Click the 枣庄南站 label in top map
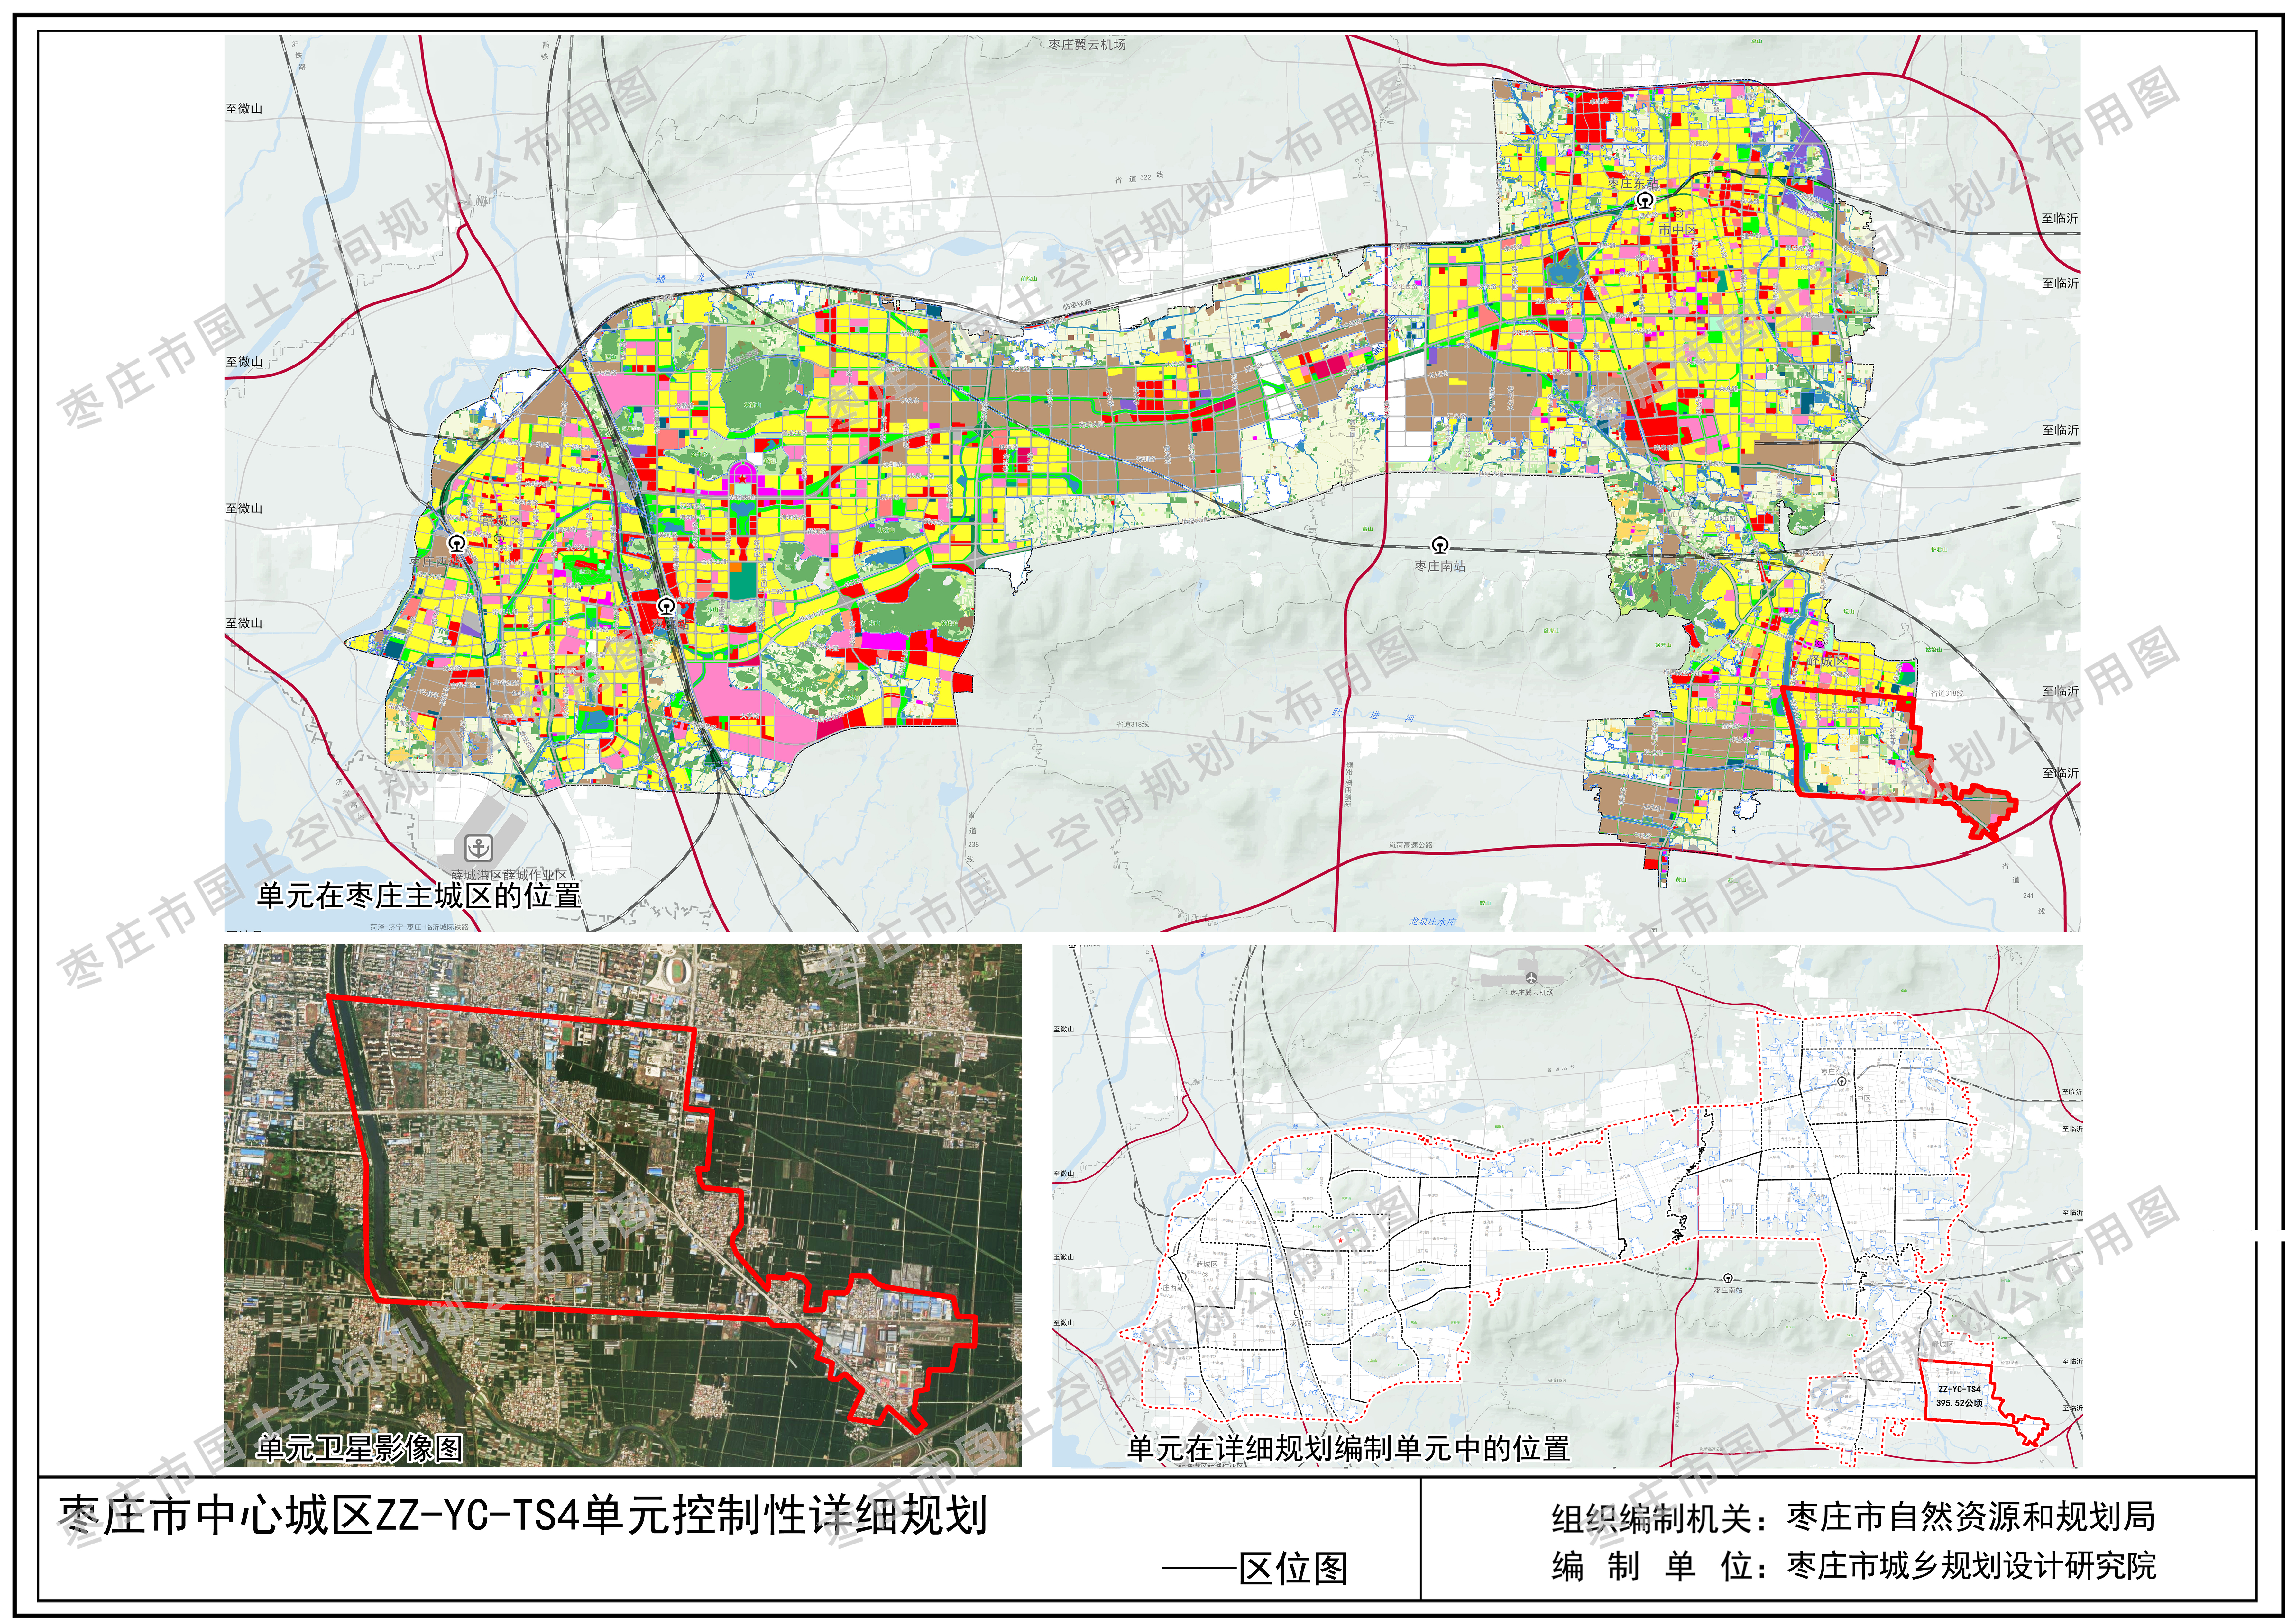2296x1621 pixels. (x=1440, y=566)
